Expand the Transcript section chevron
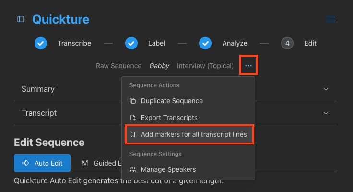This screenshot has width=353, height=192. click(x=326, y=113)
